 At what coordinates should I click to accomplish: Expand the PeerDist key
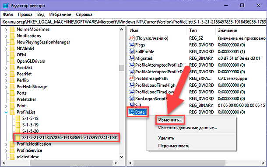[6, 68]
